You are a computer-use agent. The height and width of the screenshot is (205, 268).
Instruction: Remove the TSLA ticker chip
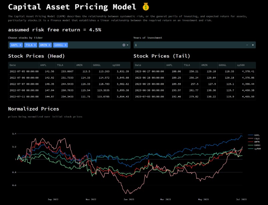[x=34, y=45]
